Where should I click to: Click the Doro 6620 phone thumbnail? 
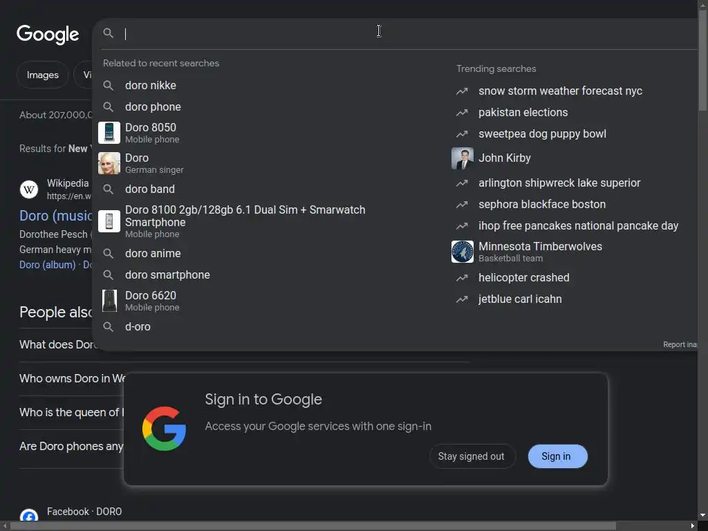109,301
